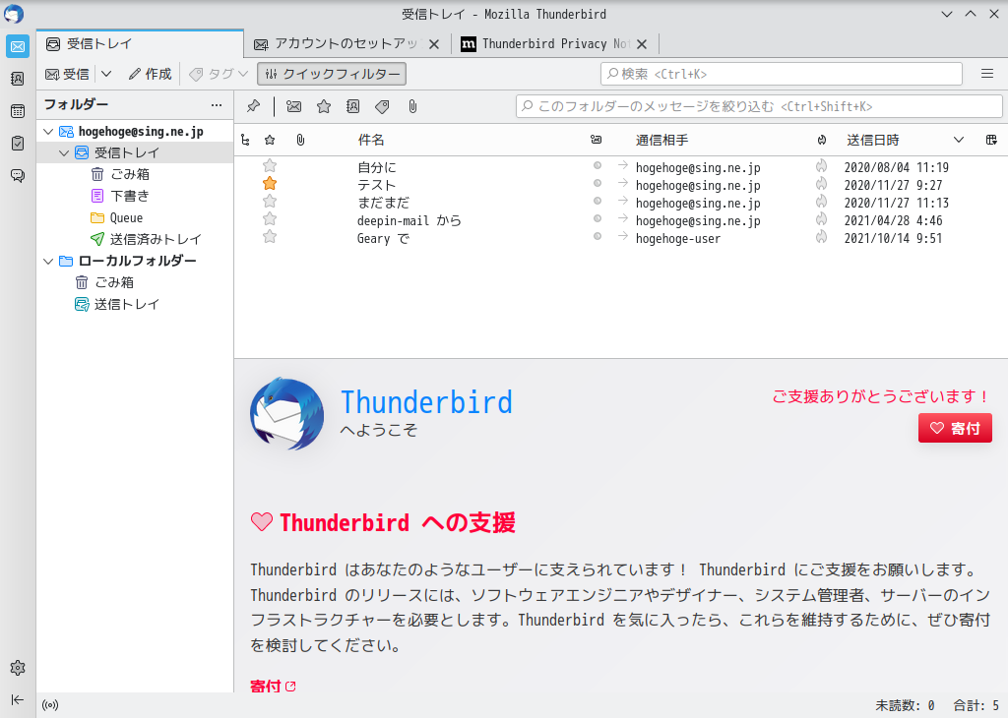Filter messages from address book contacts
This screenshot has width=1008, height=718.
click(x=353, y=106)
